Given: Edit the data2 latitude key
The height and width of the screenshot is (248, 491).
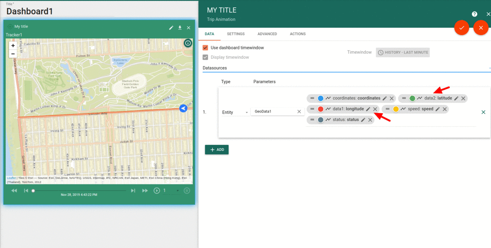Looking at the screenshot, I should point(456,98).
